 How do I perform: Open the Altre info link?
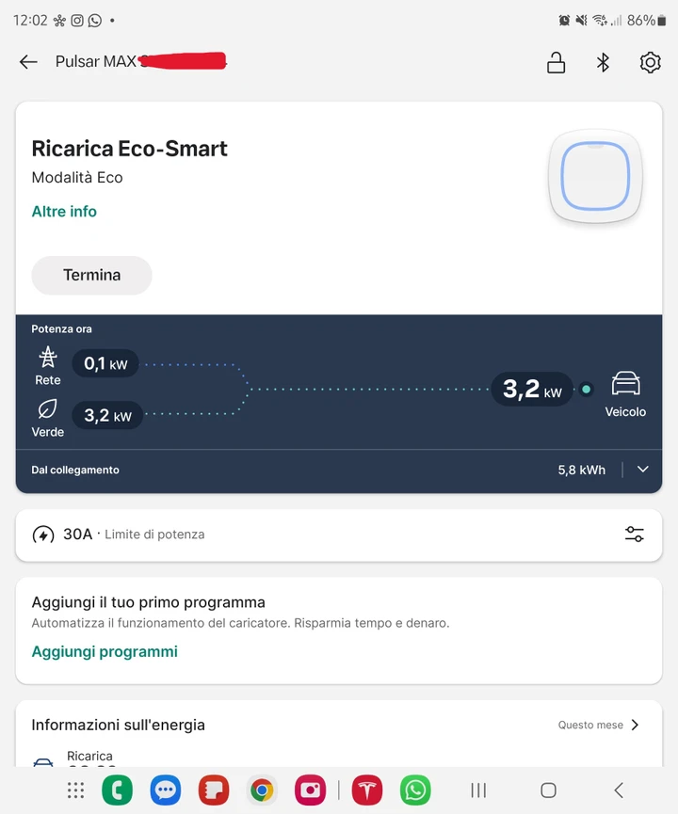point(64,212)
